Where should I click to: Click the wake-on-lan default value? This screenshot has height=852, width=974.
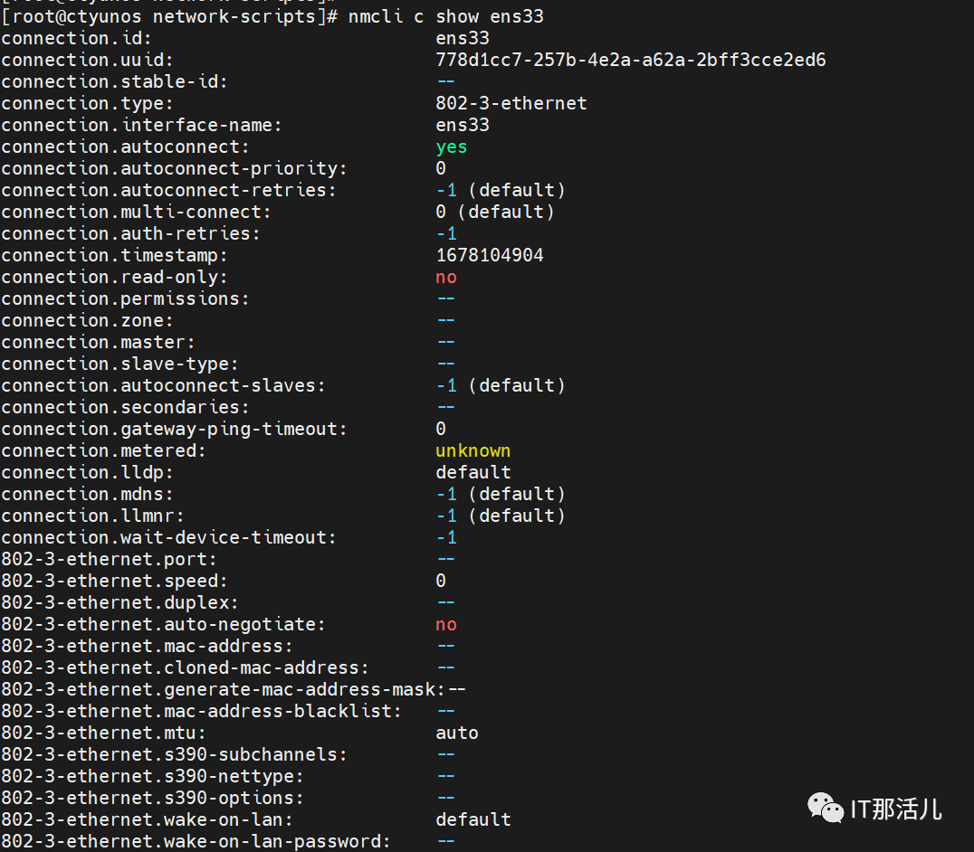[473, 819]
